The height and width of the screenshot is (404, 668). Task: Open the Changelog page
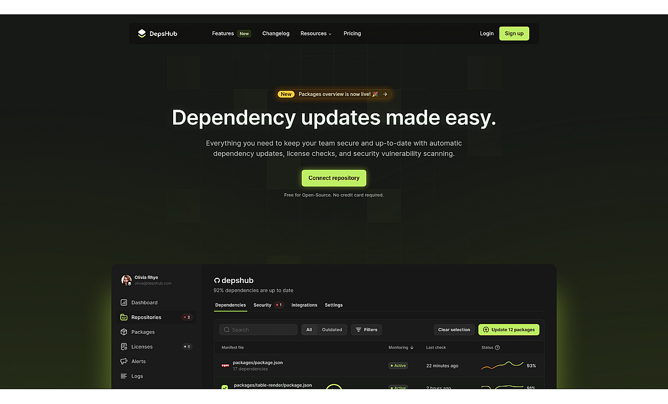click(276, 33)
